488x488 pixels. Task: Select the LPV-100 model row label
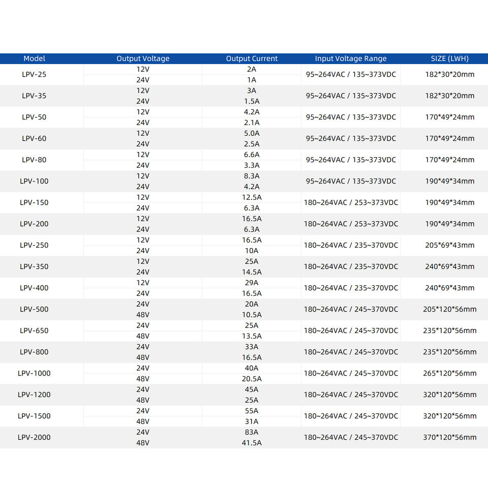[34, 181]
